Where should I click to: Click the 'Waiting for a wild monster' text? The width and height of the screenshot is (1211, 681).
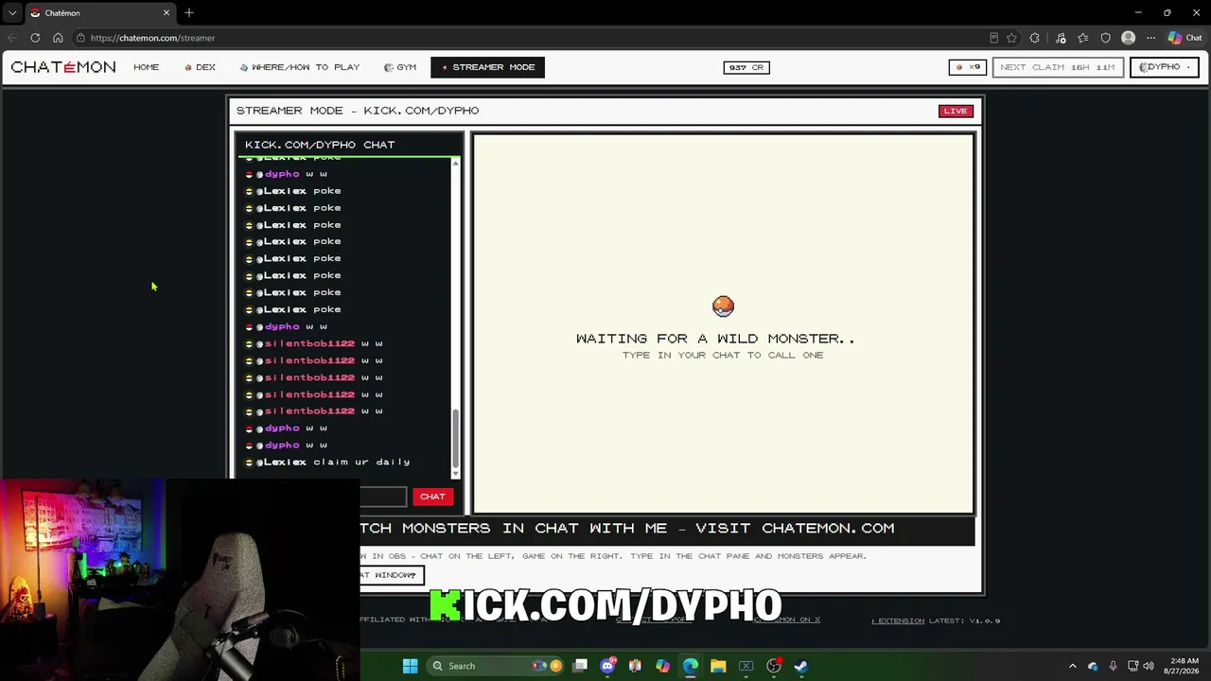pyautogui.click(x=715, y=339)
